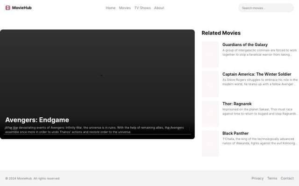Click the Related Movies heading
Viewport: 299px width, 186px height.
point(221,33)
